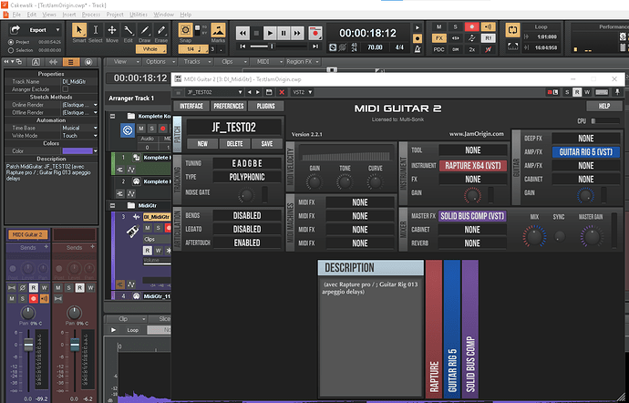Screen dimensions: 629x403
Task: Click the Export share icon
Action: pos(15,30)
